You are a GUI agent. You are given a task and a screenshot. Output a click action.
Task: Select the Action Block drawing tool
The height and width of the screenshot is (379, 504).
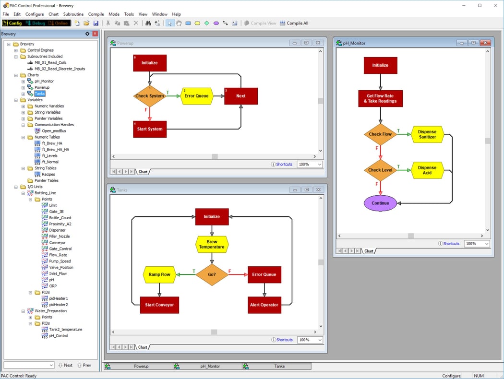[x=188, y=23]
